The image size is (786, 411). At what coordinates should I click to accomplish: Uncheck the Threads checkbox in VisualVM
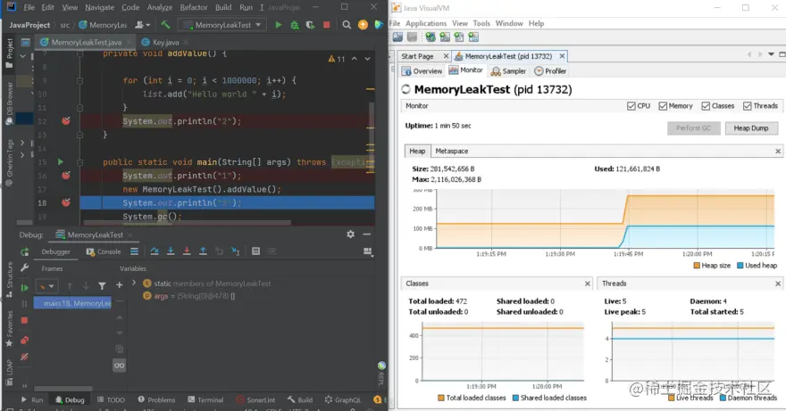pos(748,106)
